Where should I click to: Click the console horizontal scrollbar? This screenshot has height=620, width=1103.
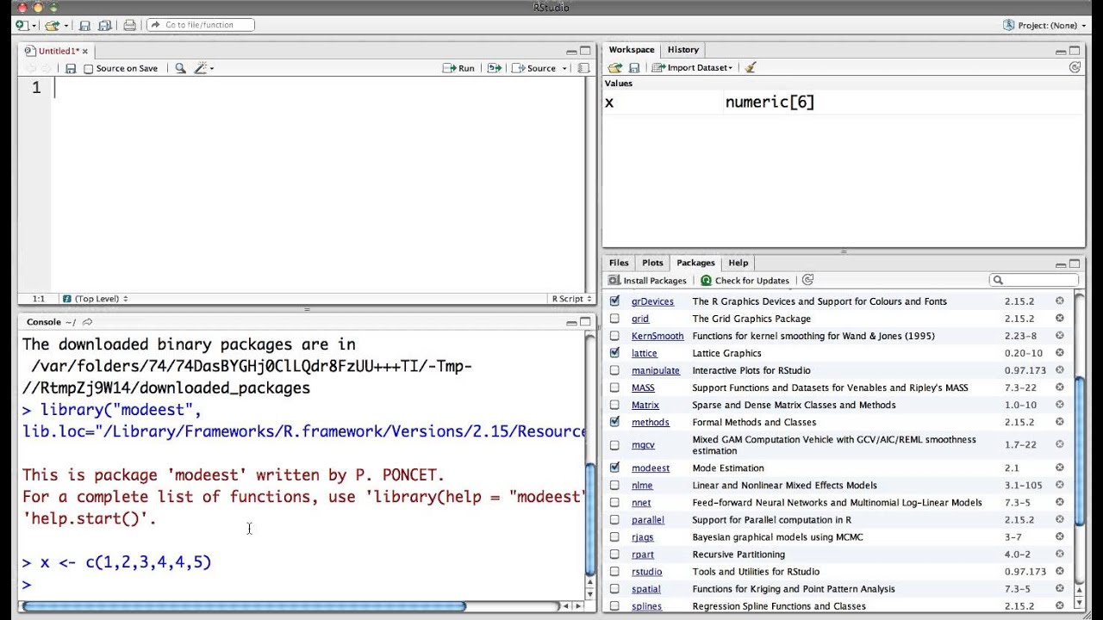245,606
